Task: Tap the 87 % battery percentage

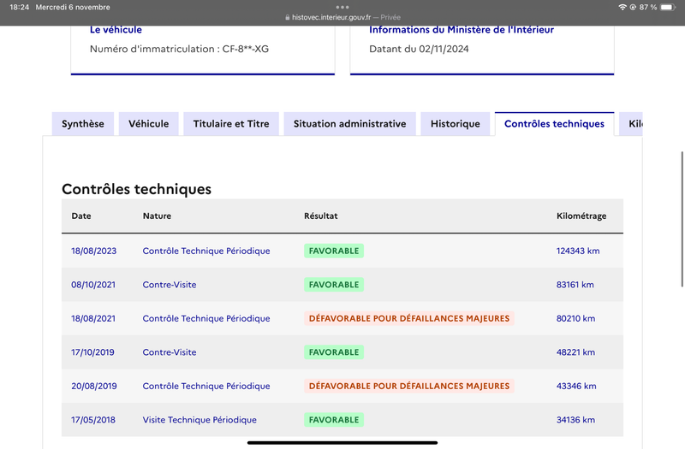Action: coord(648,7)
